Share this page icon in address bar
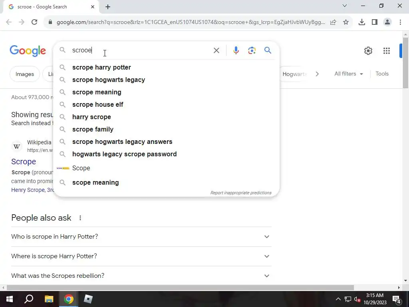The image size is (409, 307). [x=333, y=22]
